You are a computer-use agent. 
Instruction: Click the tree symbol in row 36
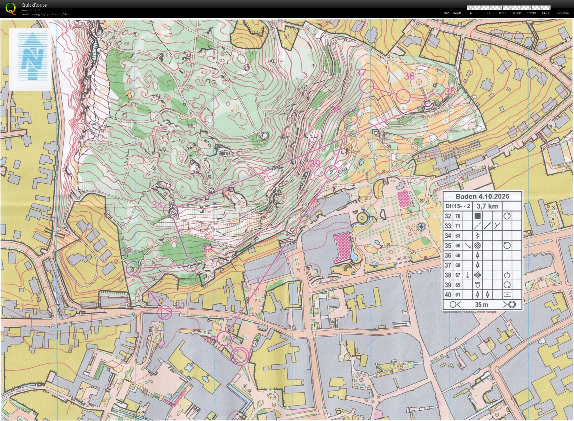point(478,255)
